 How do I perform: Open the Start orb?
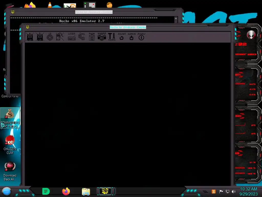click(7, 192)
